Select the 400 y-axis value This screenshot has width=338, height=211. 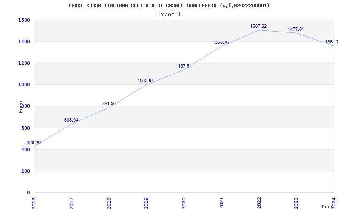click(25, 150)
